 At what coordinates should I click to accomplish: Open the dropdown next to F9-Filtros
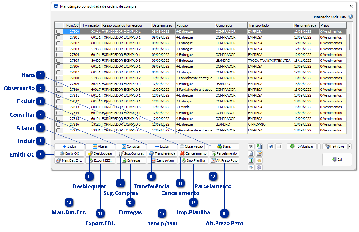350,146
